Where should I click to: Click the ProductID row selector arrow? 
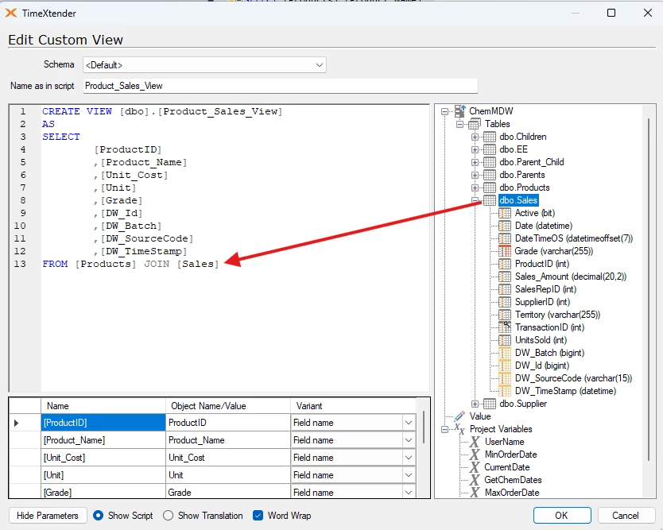click(x=17, y=423)
